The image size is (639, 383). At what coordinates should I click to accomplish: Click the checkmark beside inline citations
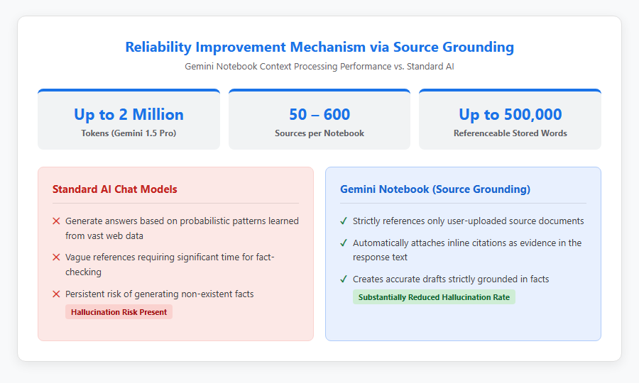click(x=344, y=243)
